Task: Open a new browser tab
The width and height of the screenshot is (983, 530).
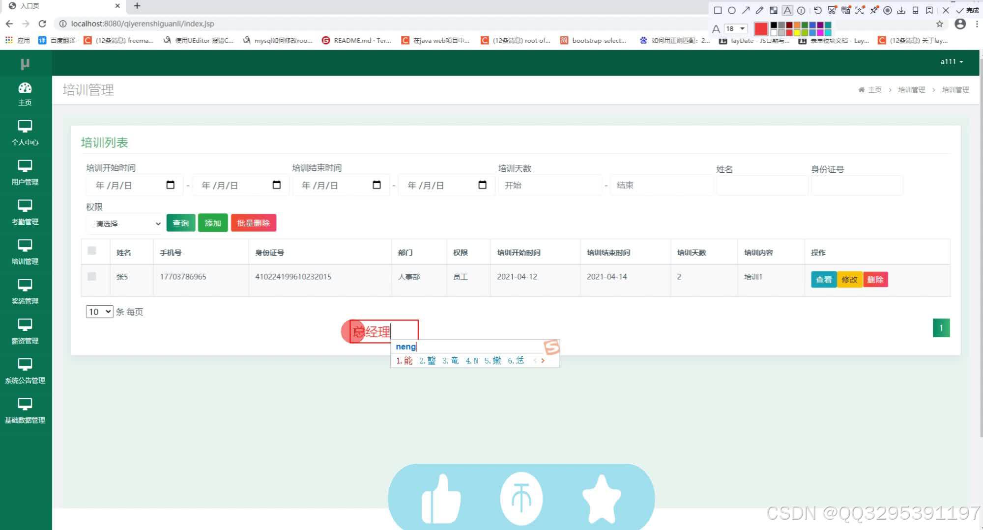Action: (x=137, y=6)
